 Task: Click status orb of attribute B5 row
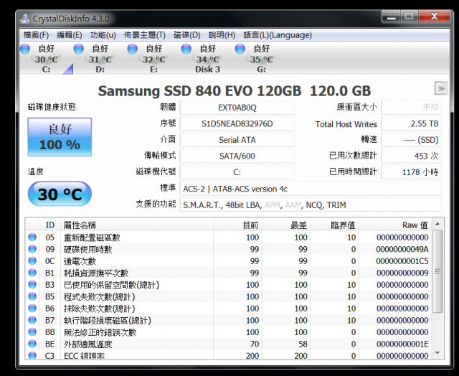coord(32,296)
